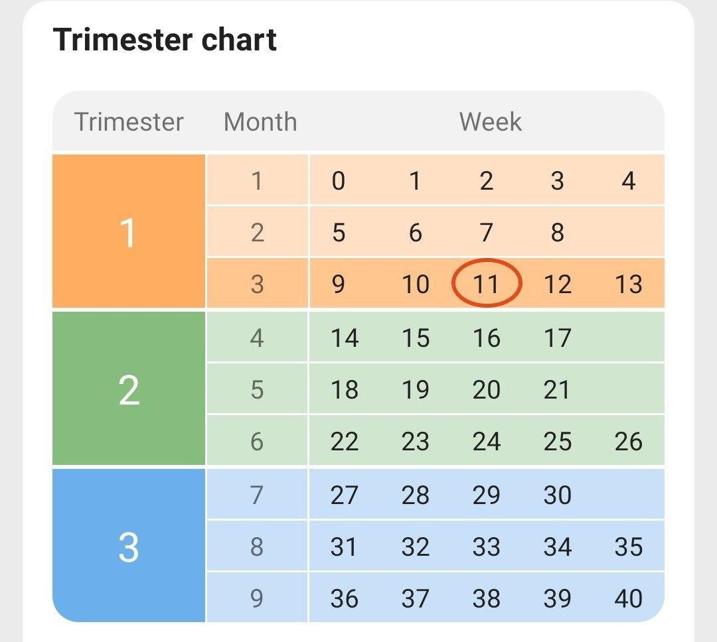
Task: Tap week 13 in the chart
Action: click(x=628, y=284)
